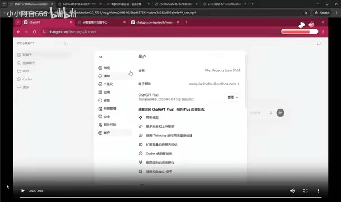Click the outer address bar with the raw.mp4 URL
The image size is (341, 202).
coord(152,13)
